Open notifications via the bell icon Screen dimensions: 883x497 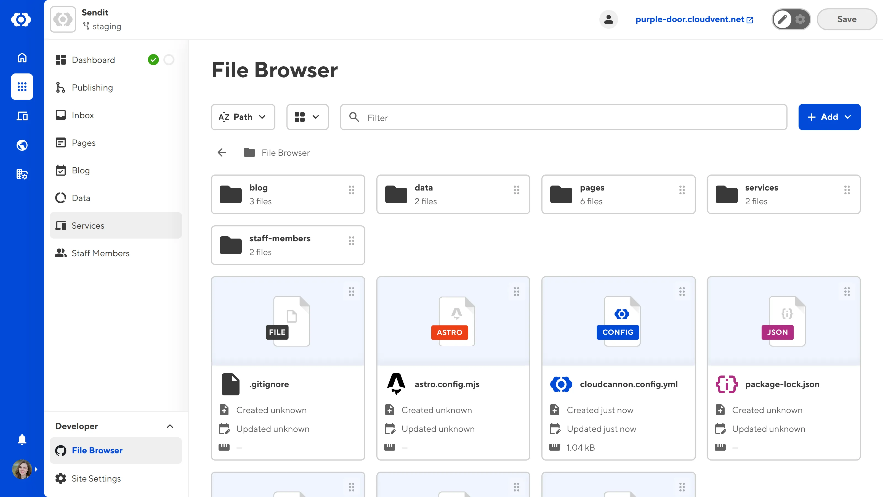pyautogui.click(x=22, y=439)
